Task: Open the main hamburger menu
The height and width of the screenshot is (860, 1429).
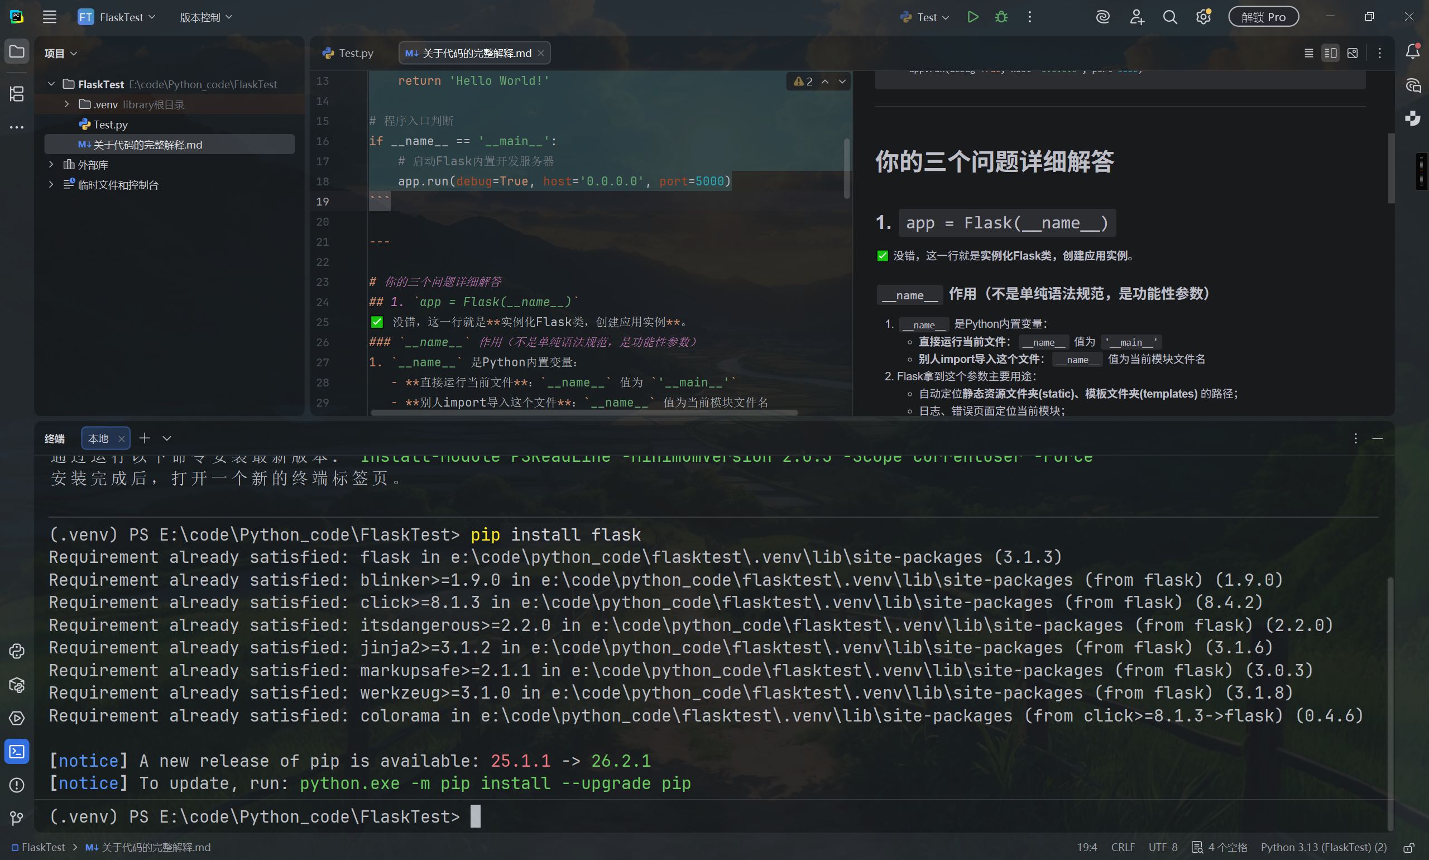Action: (x=50, y=17)
